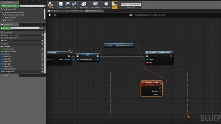Click the Components panel scrollbar
Viewport: 221px width, 124px height.
(45, 14)
